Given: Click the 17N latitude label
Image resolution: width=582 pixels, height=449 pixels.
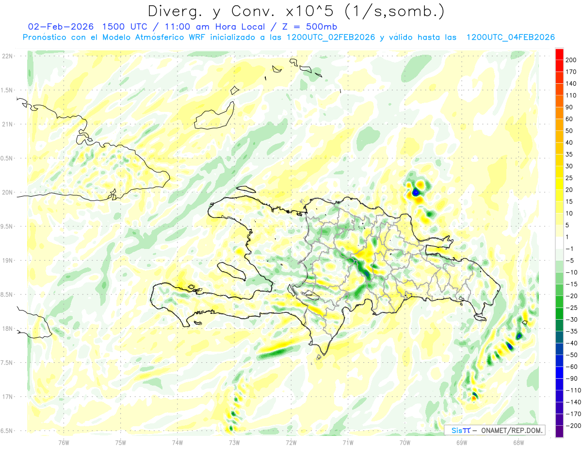Looking at the screenshot, I should (x=7, y=397).
